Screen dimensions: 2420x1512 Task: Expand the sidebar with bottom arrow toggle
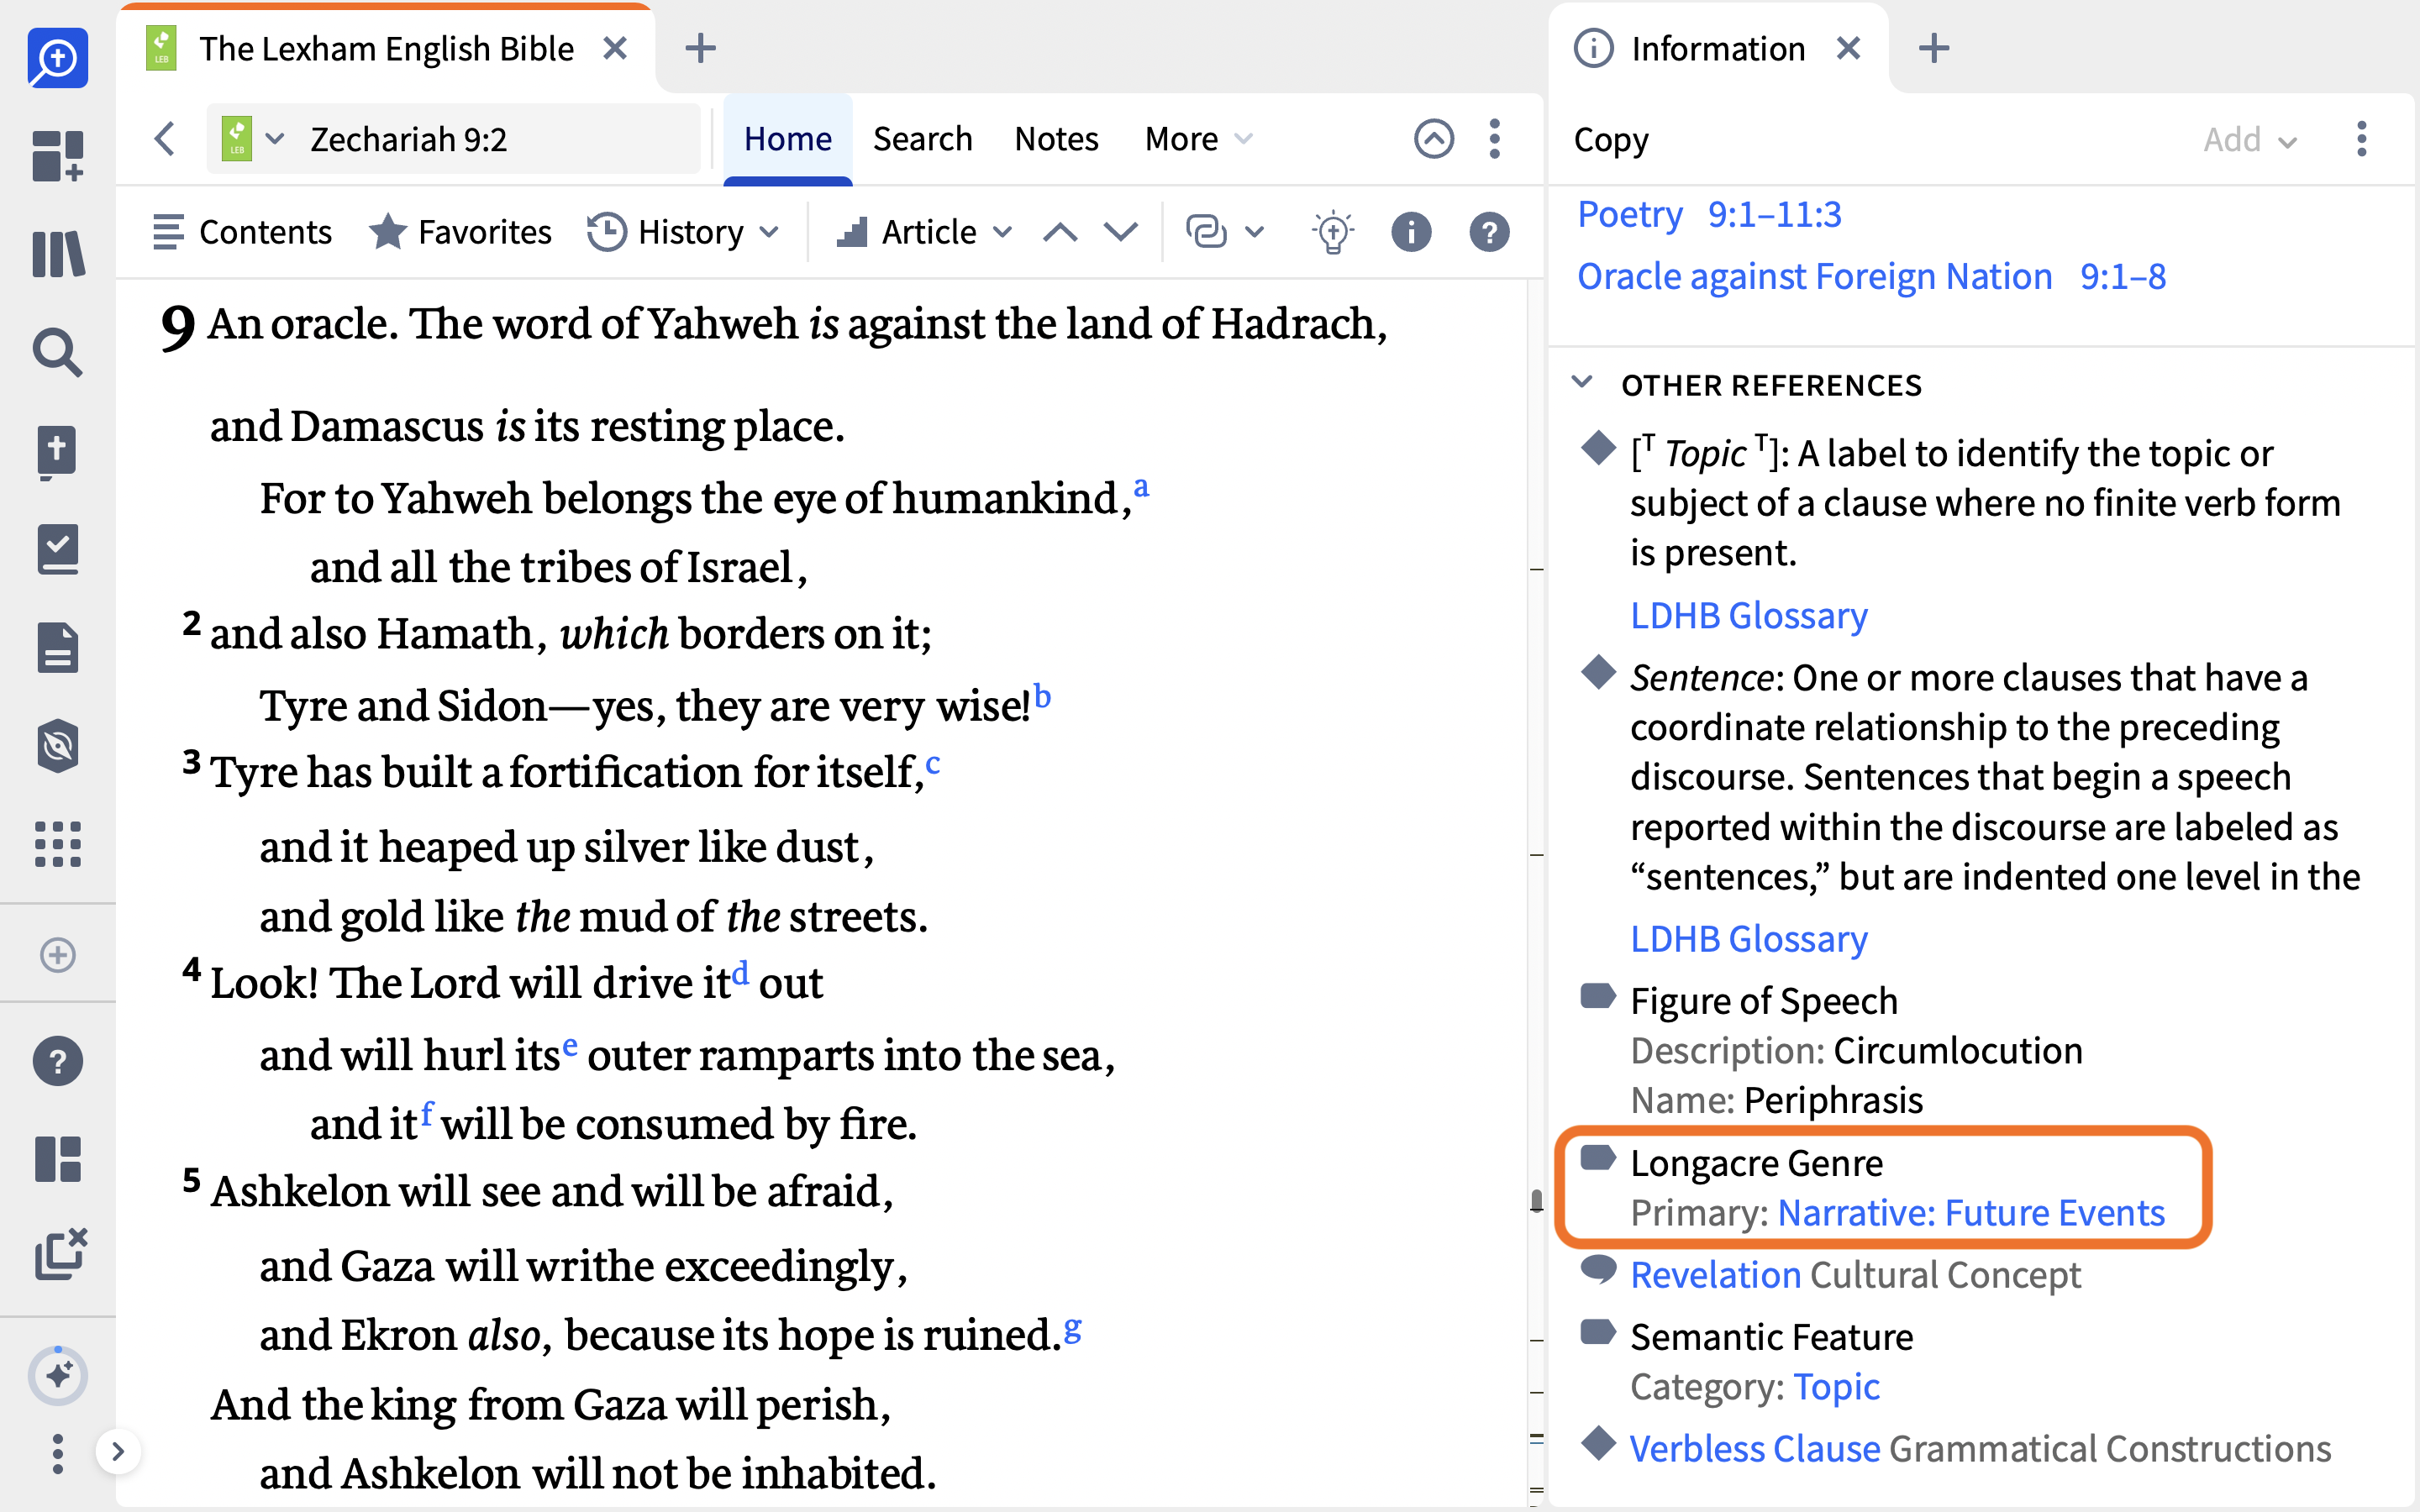pyautogui.click(x=118, y=1451)
